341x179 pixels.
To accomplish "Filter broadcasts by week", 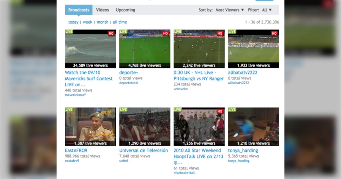I will tap(88, 22).
